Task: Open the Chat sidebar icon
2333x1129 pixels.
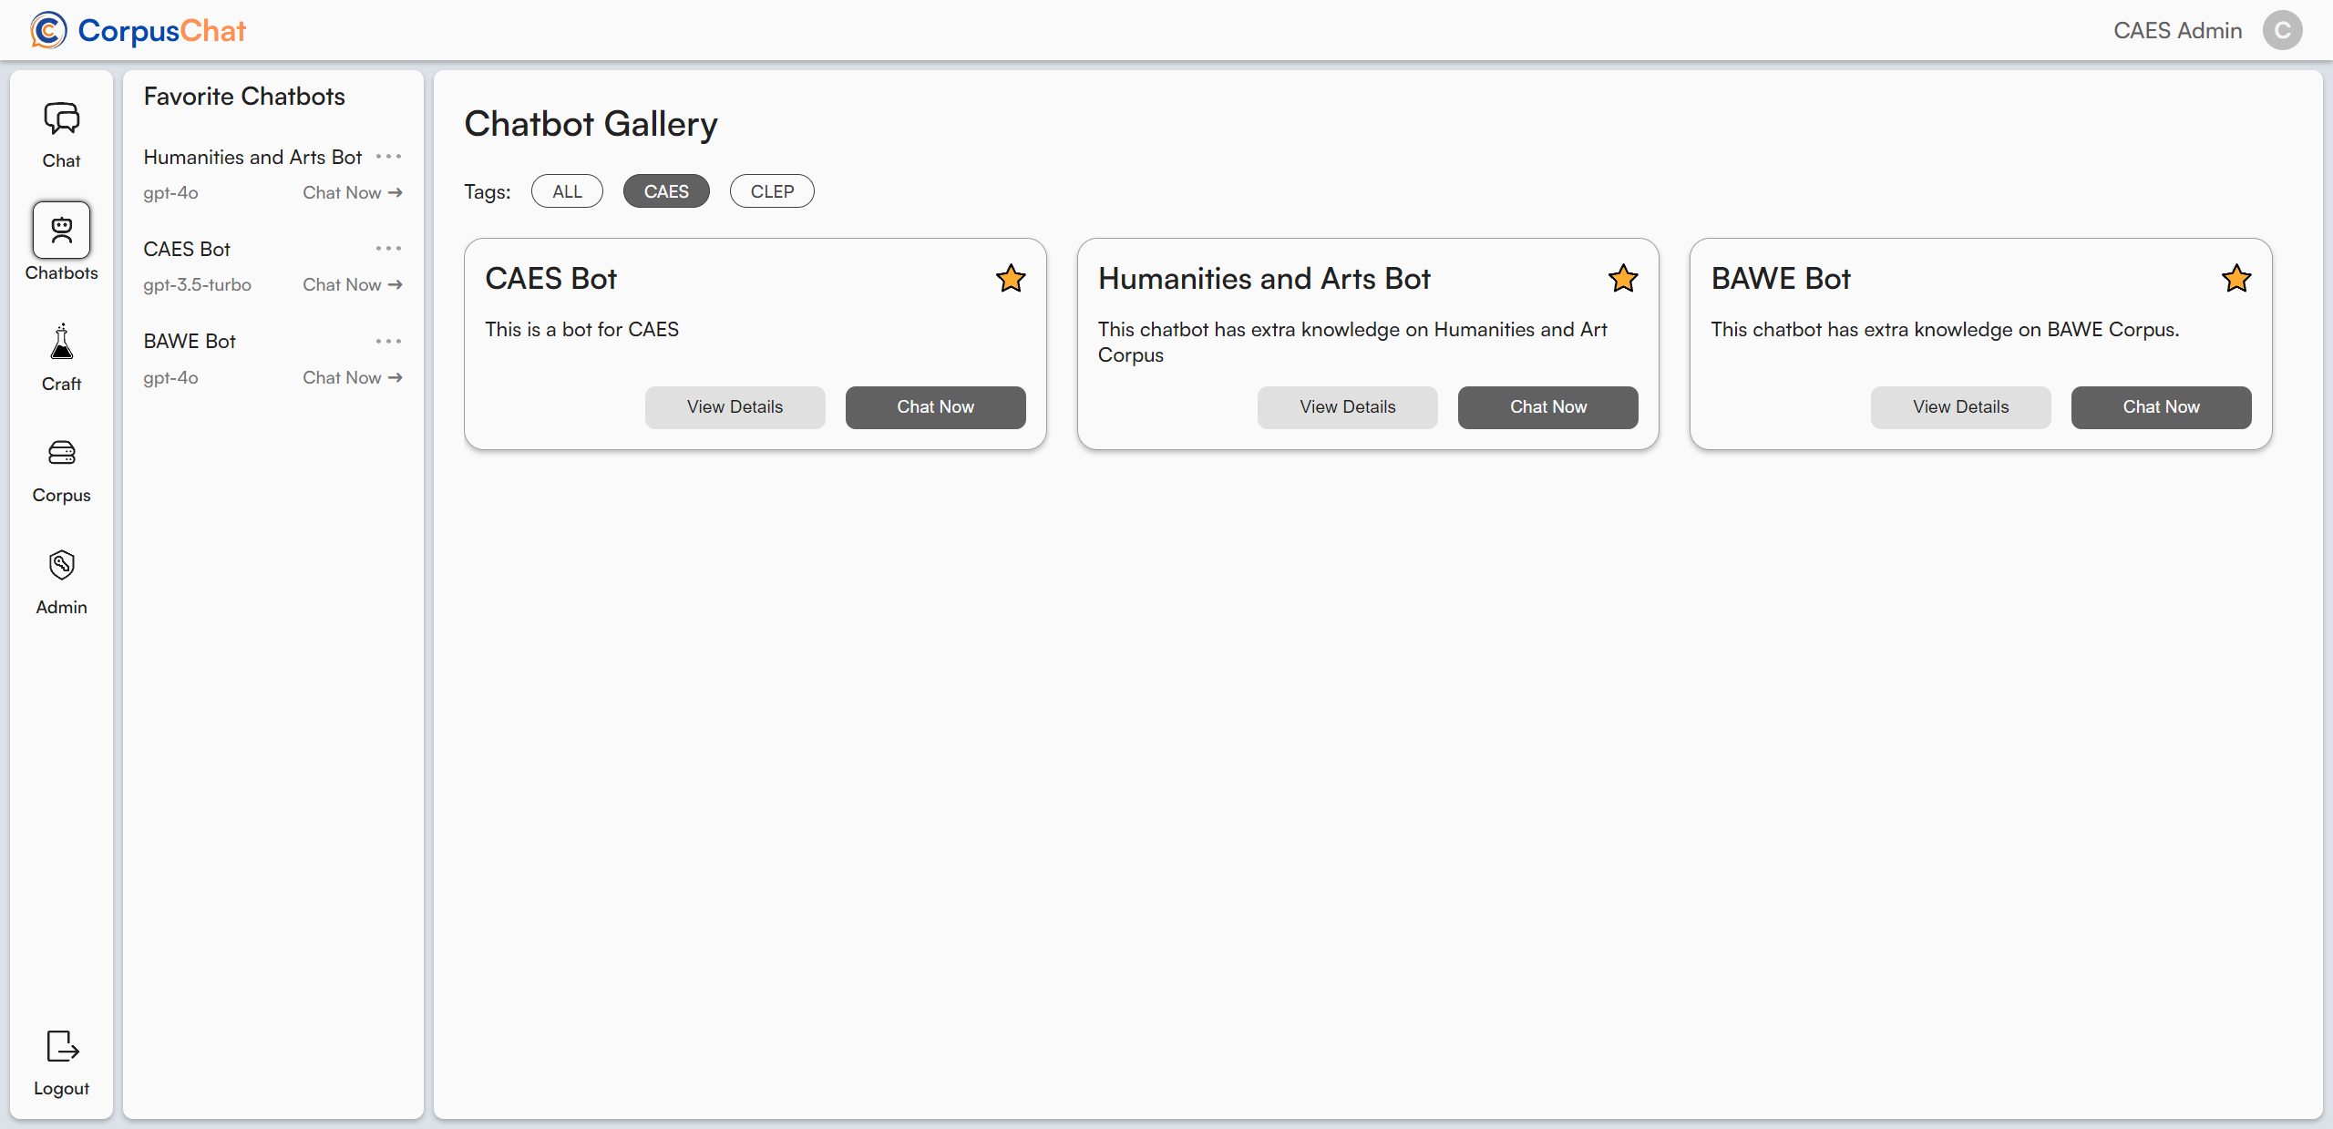Action: 61,118
